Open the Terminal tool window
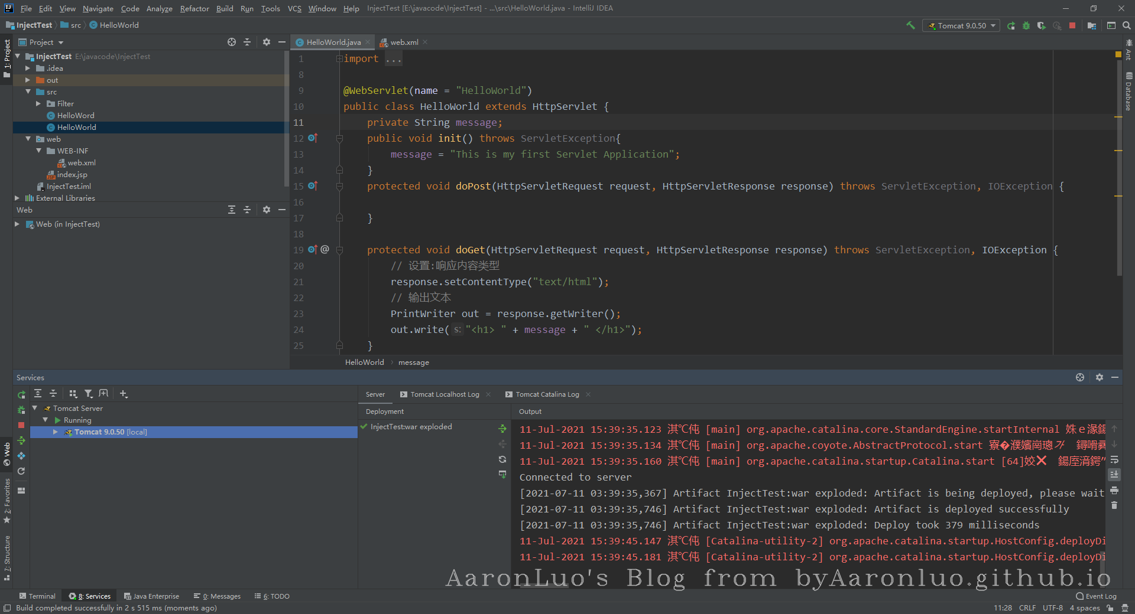The height and width of the screenshot is (614, 1135). (x=37, y=596)
